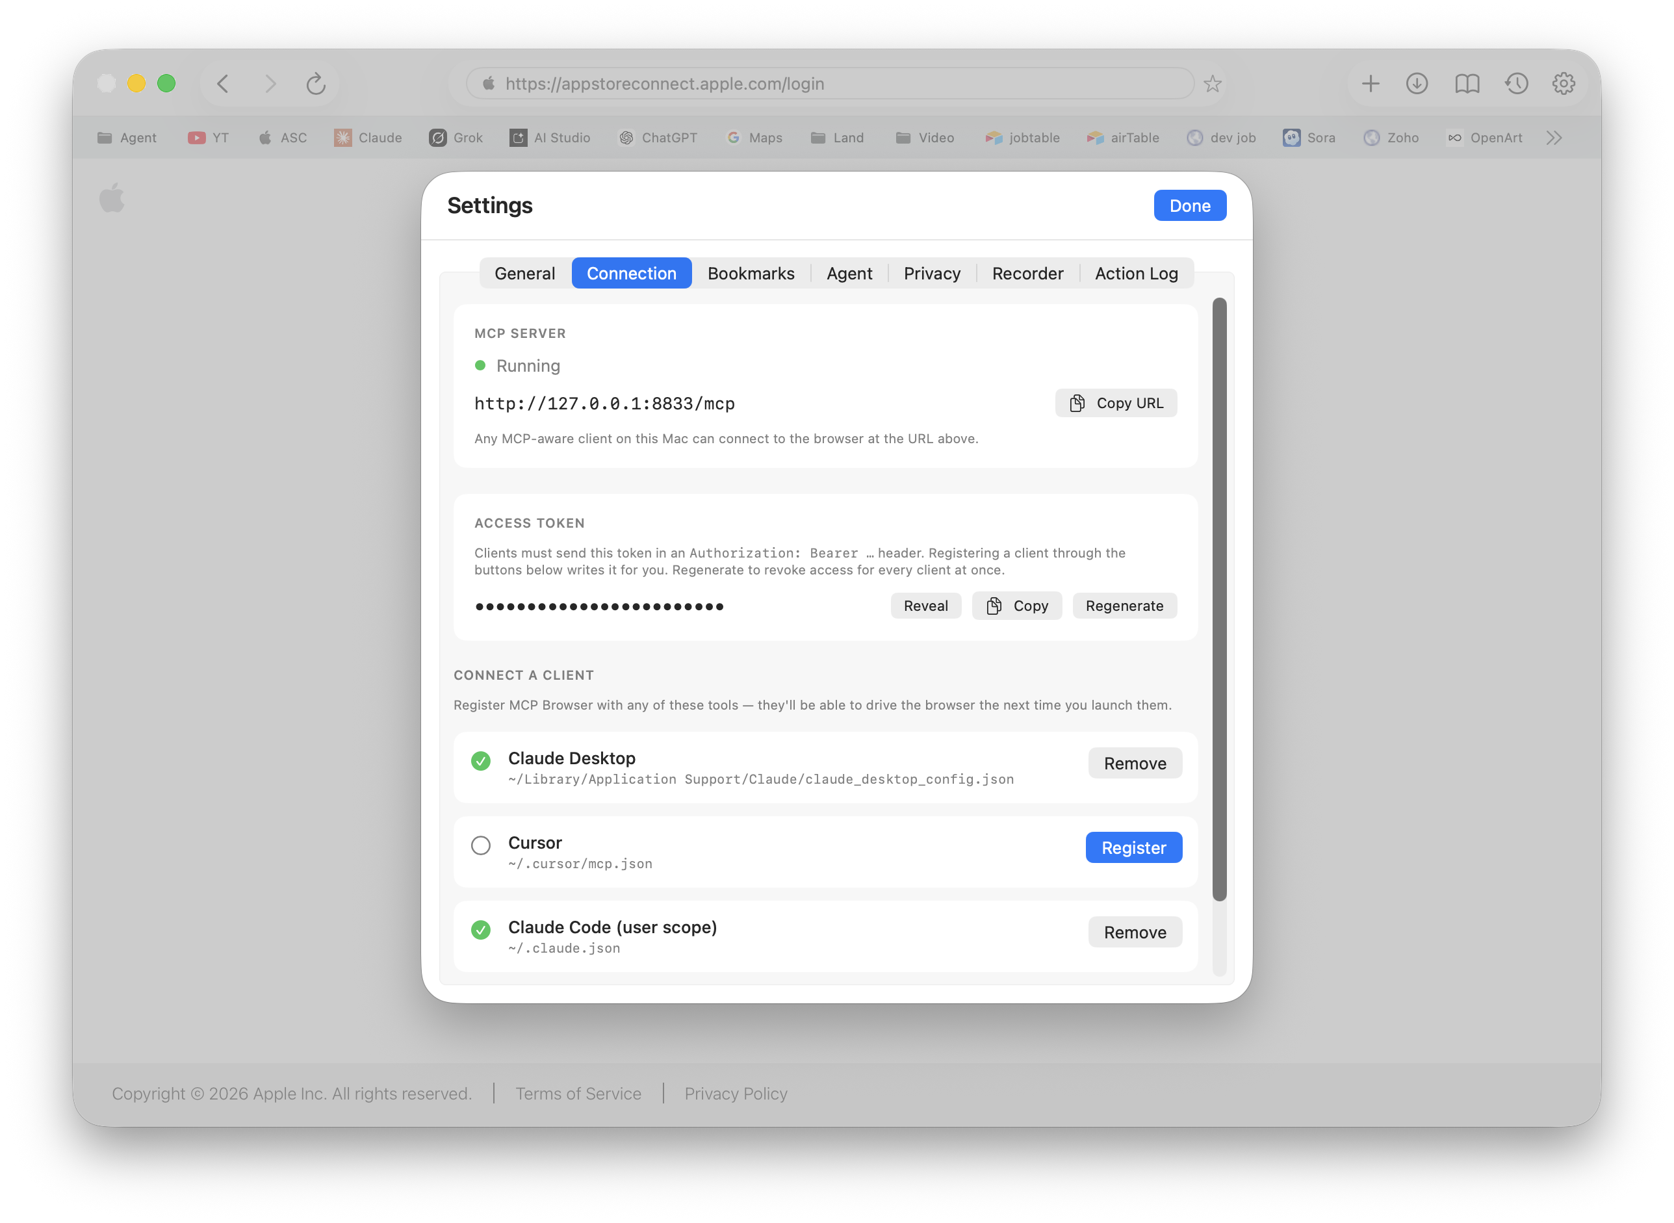Copy the MCP server URL
The image size is (1674, 1223).
pyautogui.click(x=1116, y=404)
